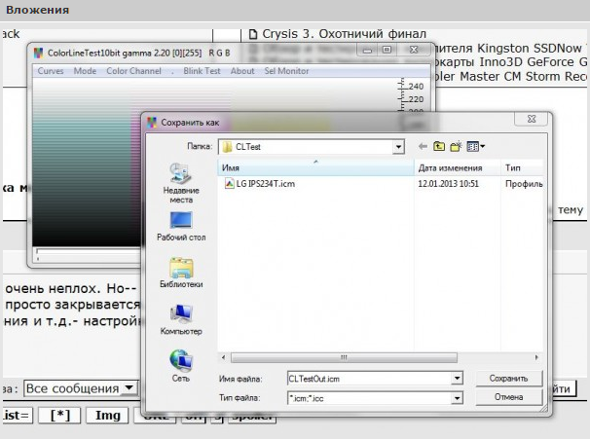The height and width of the screenshot is (439, 590).
Task: Click the Отмена cancel button
Action: click(509, 397)
